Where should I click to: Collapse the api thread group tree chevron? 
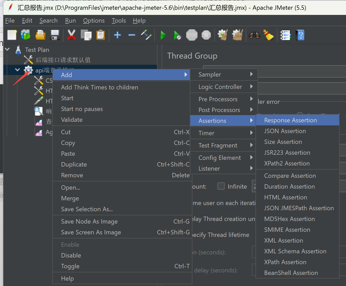point(17,70)
